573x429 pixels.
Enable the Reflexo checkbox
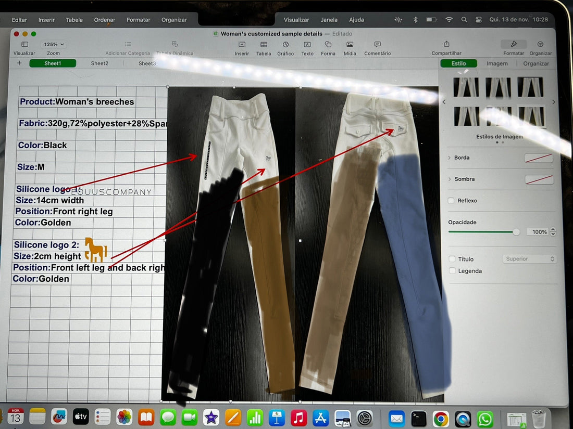tap(452, 201)
